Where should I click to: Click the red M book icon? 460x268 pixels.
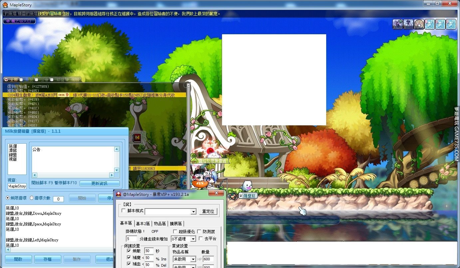[x=136, y=138]
